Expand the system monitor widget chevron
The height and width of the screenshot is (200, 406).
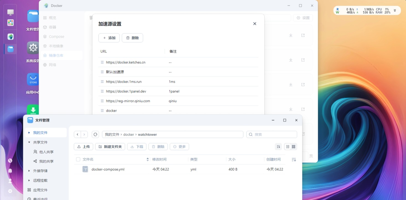(x=395, y=11)
